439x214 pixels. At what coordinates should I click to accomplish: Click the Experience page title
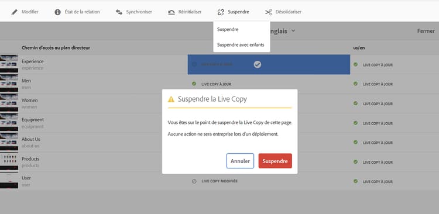pos(32,61)
